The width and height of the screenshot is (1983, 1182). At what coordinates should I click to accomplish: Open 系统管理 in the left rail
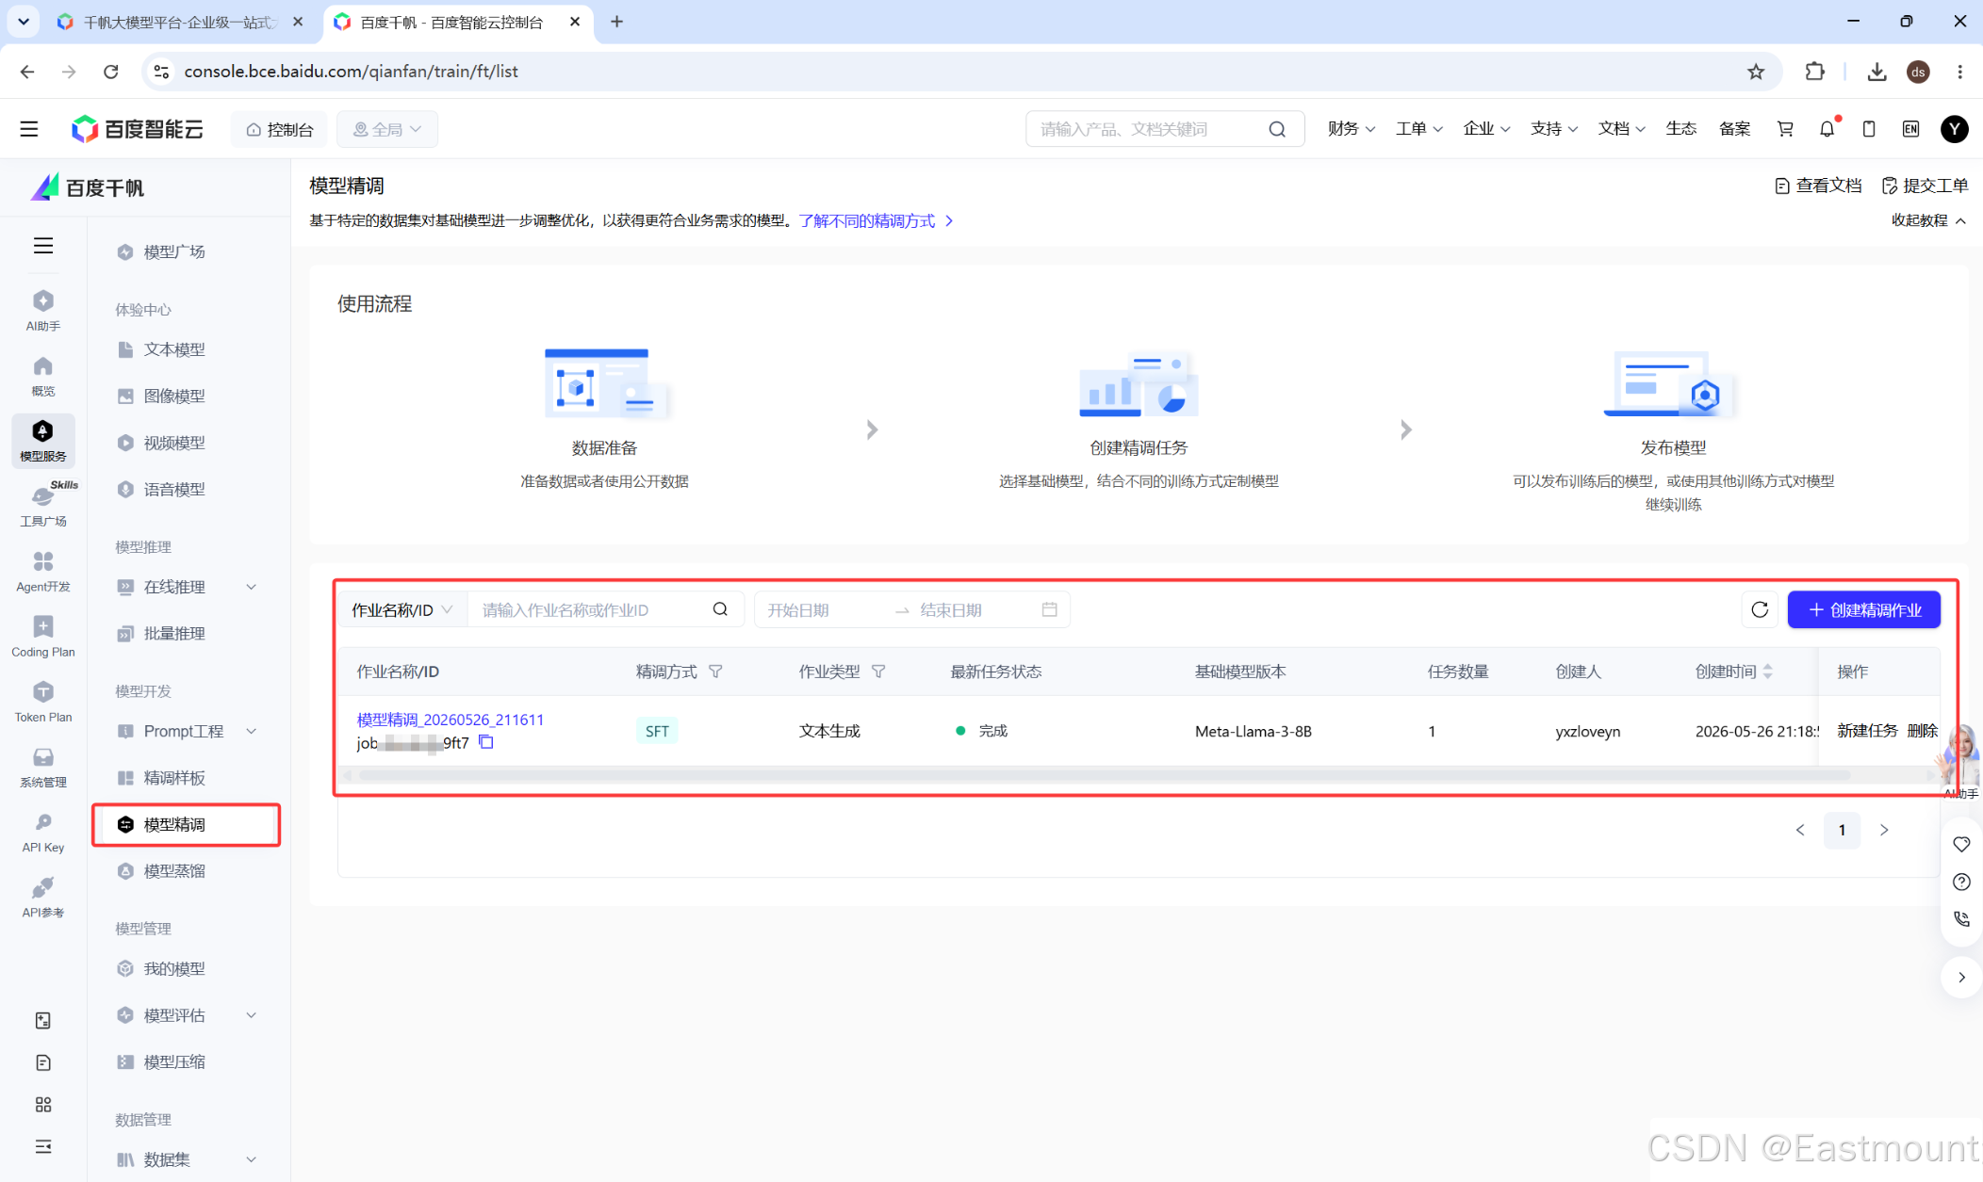point(42,767)
